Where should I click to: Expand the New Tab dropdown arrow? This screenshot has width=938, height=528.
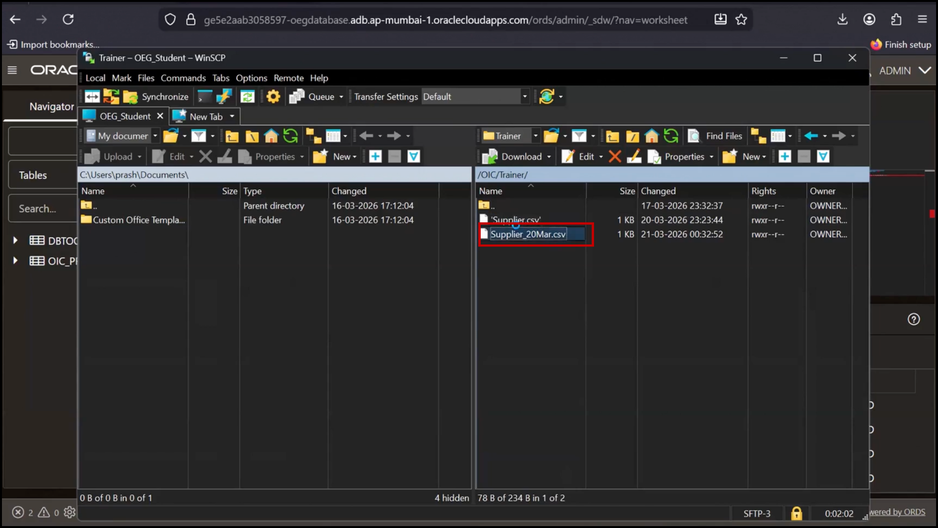click(232, 116)
